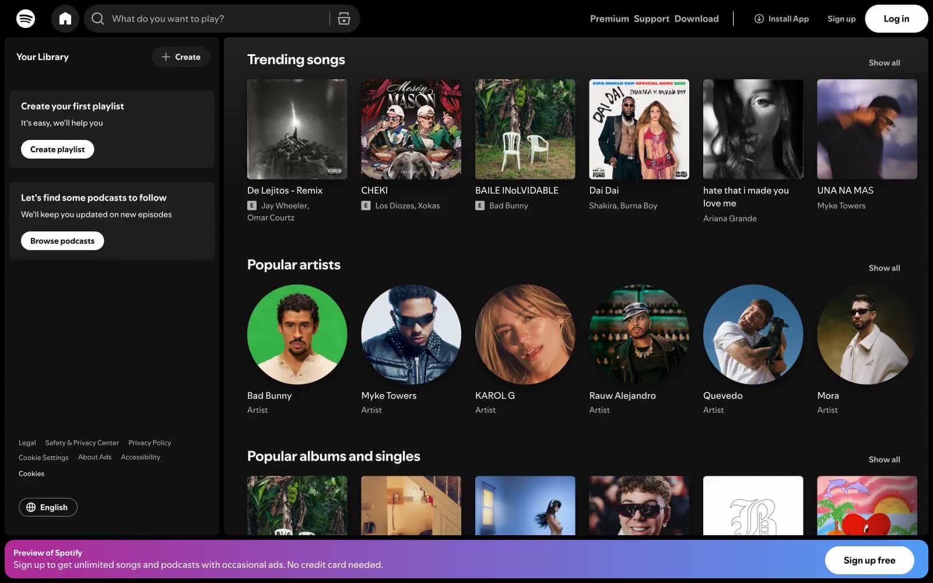The width and height of the screenshot is (933, 583).
Task: Show all Trending songs
Action: [884, 63]
